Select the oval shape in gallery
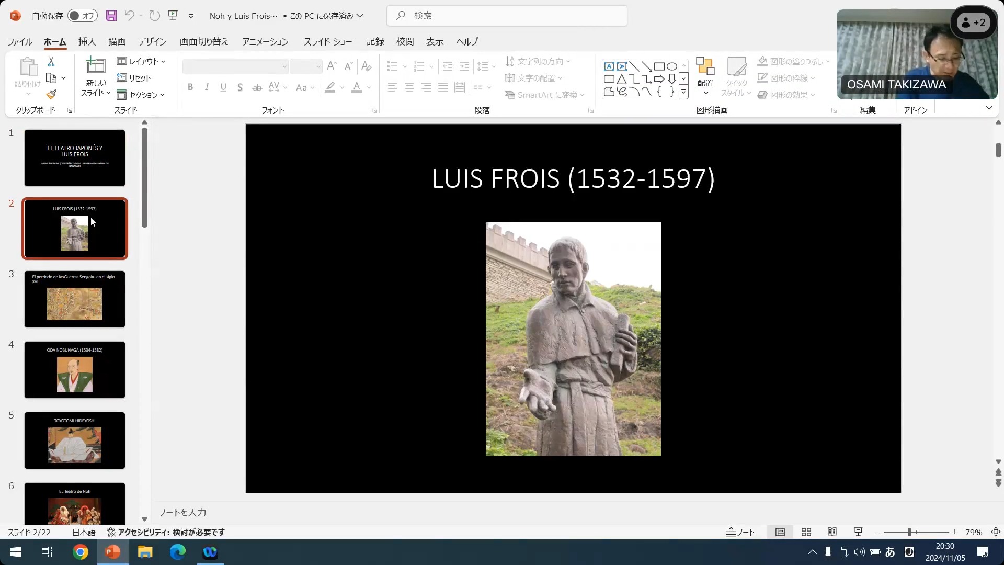1004x565 pixels. [x=672, y=66]
